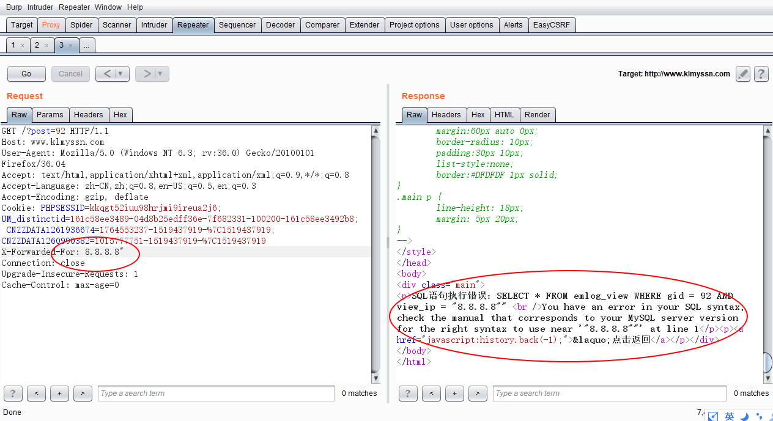The width and height of the screenshot is (773, 421).
Task: Switch to the Intruder tool tab
Action: tap(153, 25)
